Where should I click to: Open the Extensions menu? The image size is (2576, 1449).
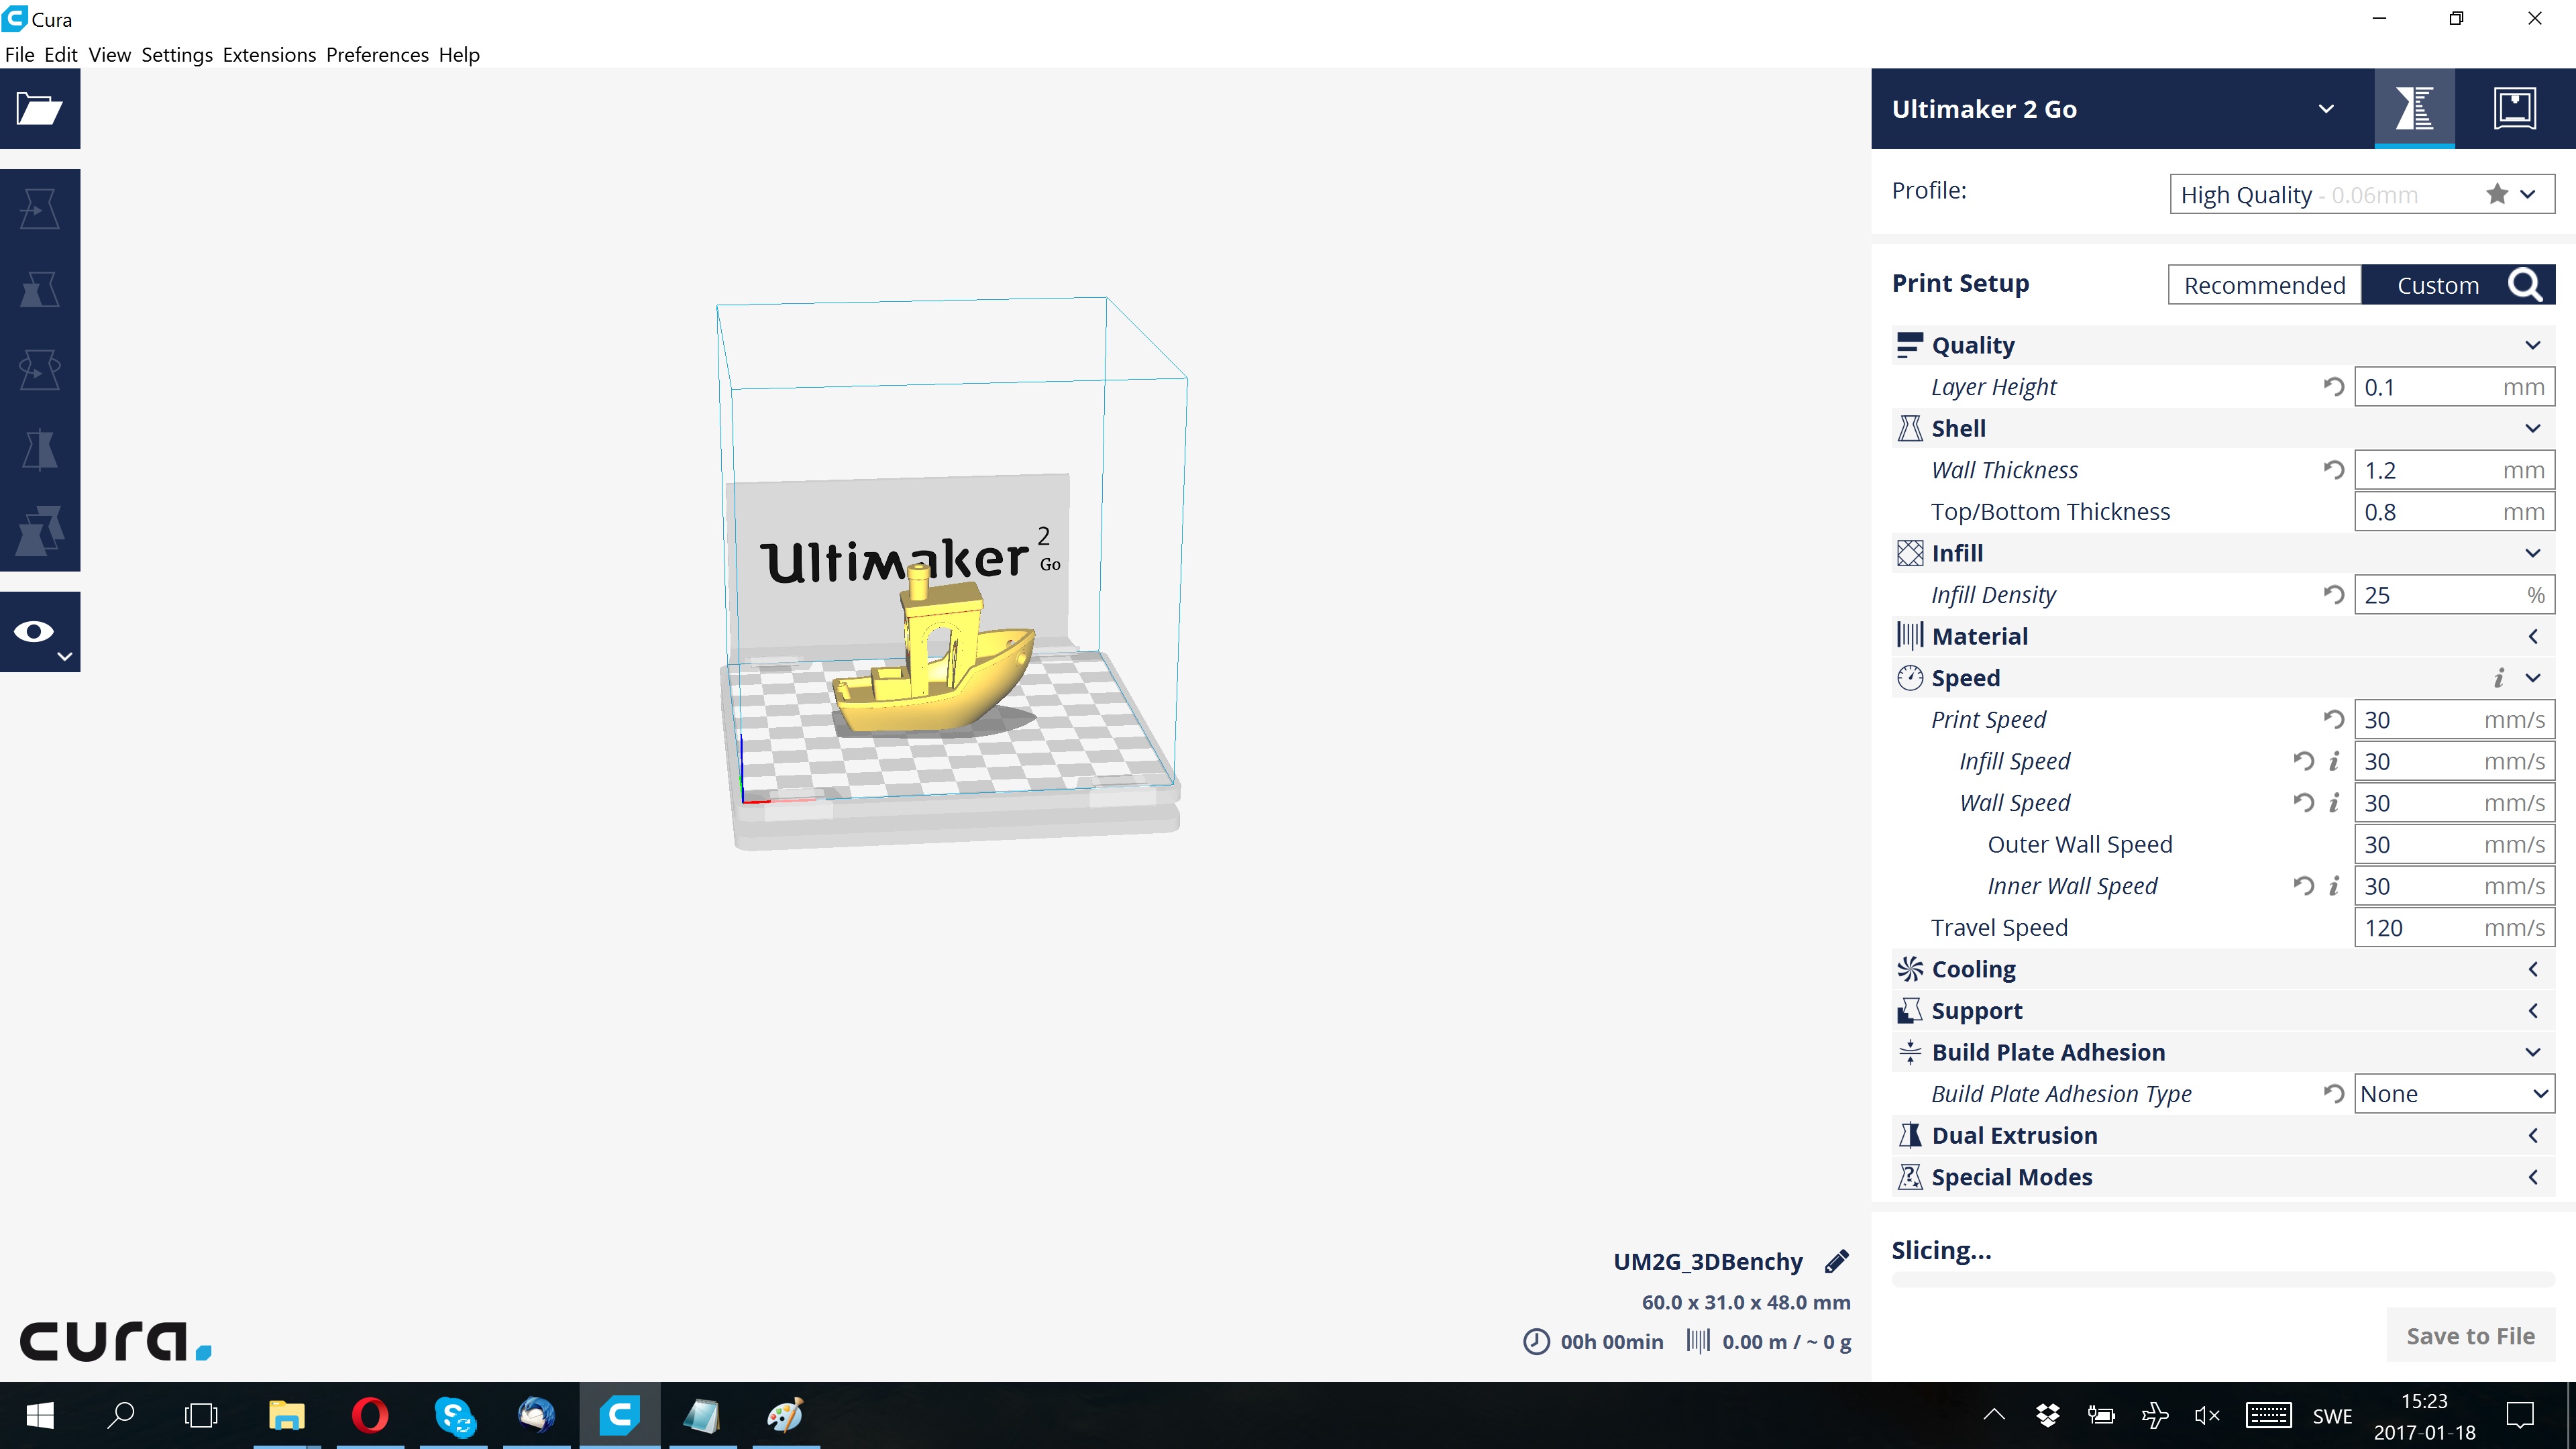(x=269, y=55)
